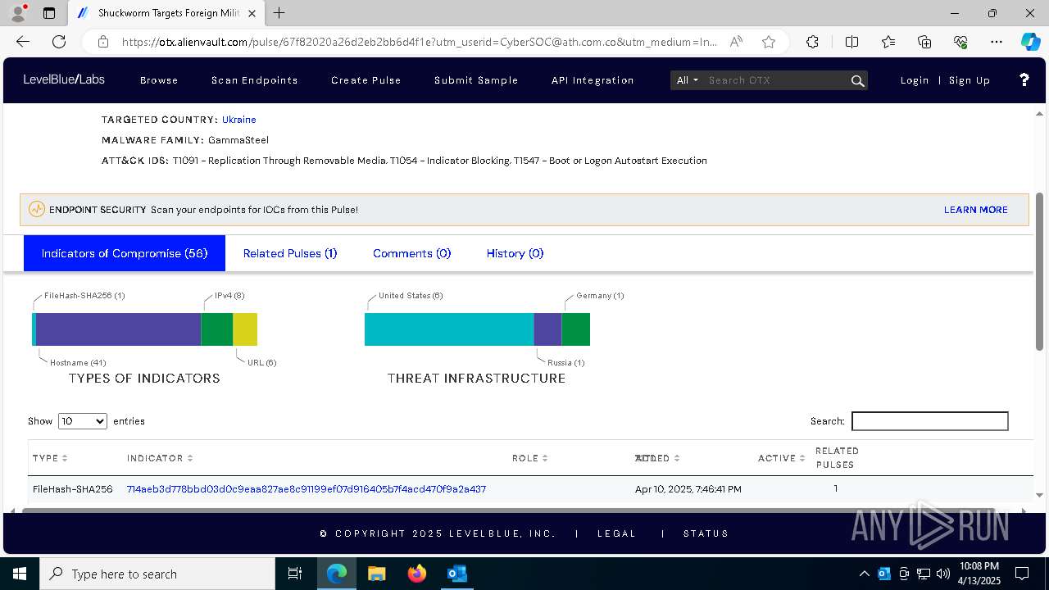Go to LevelBlue Labs home logo

(64, 79)
